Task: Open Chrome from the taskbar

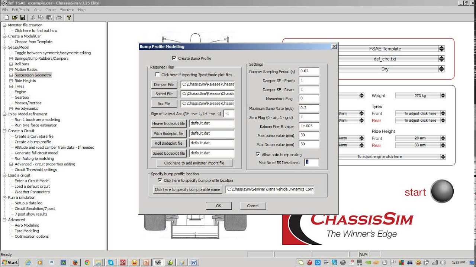Action: point(87,262)
